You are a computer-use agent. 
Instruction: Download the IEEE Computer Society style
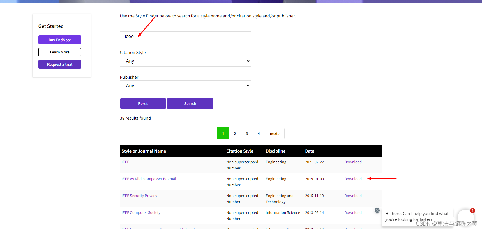[x=353, y=213]
